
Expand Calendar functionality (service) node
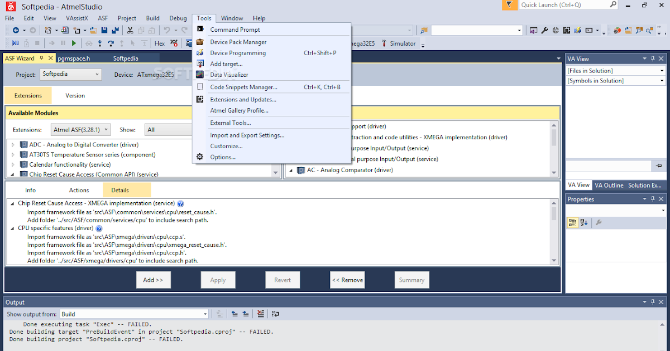pyautogui.click(x=13, y=164)
